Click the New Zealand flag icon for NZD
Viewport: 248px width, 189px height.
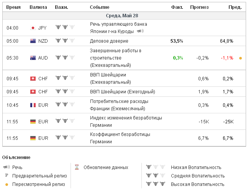point(33,41)
